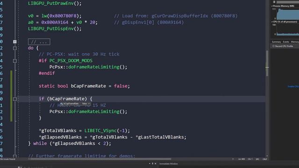Screen dimensions: 299x168
Task: Click the Ch: 1 column indicator
Action: [250, 159]
